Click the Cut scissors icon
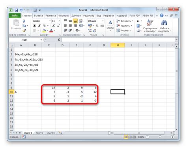The height and width of the screenshot is (148, 187). point(24,21)
